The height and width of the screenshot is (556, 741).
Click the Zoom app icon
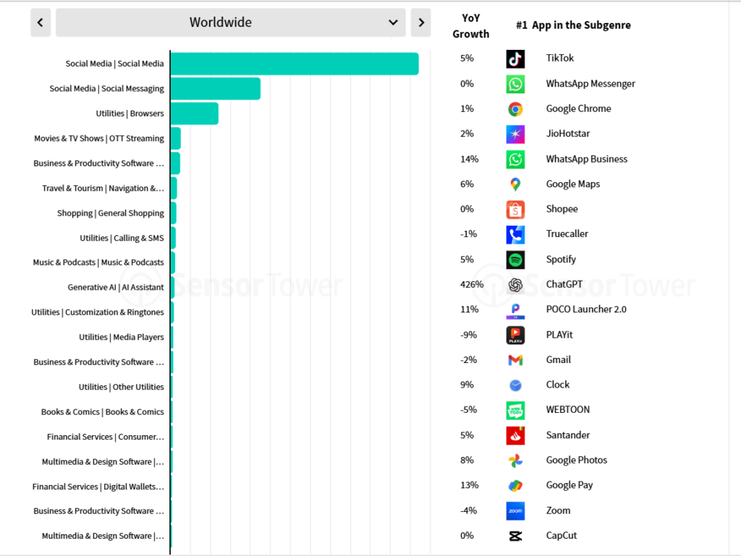tap(515, 510)
